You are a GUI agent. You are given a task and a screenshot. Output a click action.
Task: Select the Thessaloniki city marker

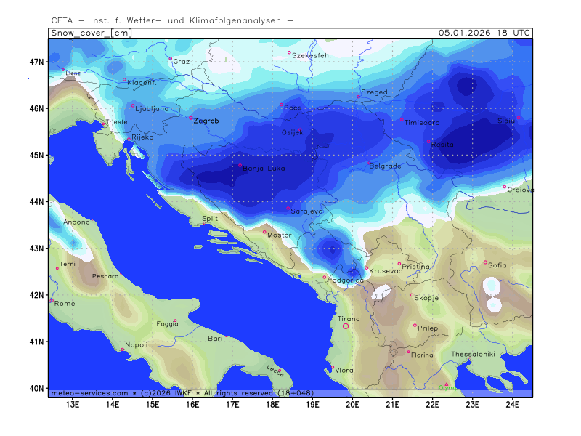coord(470,359)
